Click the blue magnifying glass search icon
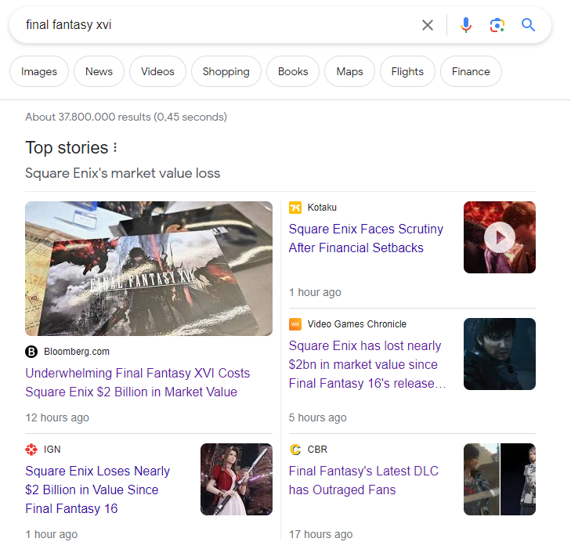The image size is (571, 560). click(528, 25)
